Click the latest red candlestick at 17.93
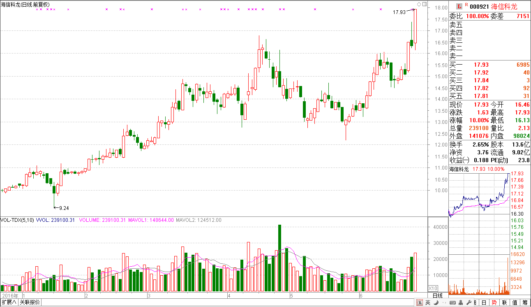The image size is (531, 307). pyautogui.click(x=416, y=26)
